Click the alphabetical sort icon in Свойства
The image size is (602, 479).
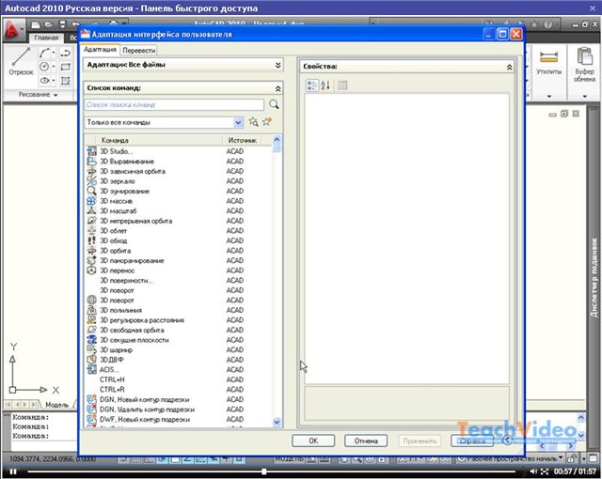(x=325, y=85)
